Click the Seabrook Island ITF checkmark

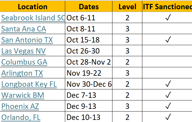tap(168, 17)
